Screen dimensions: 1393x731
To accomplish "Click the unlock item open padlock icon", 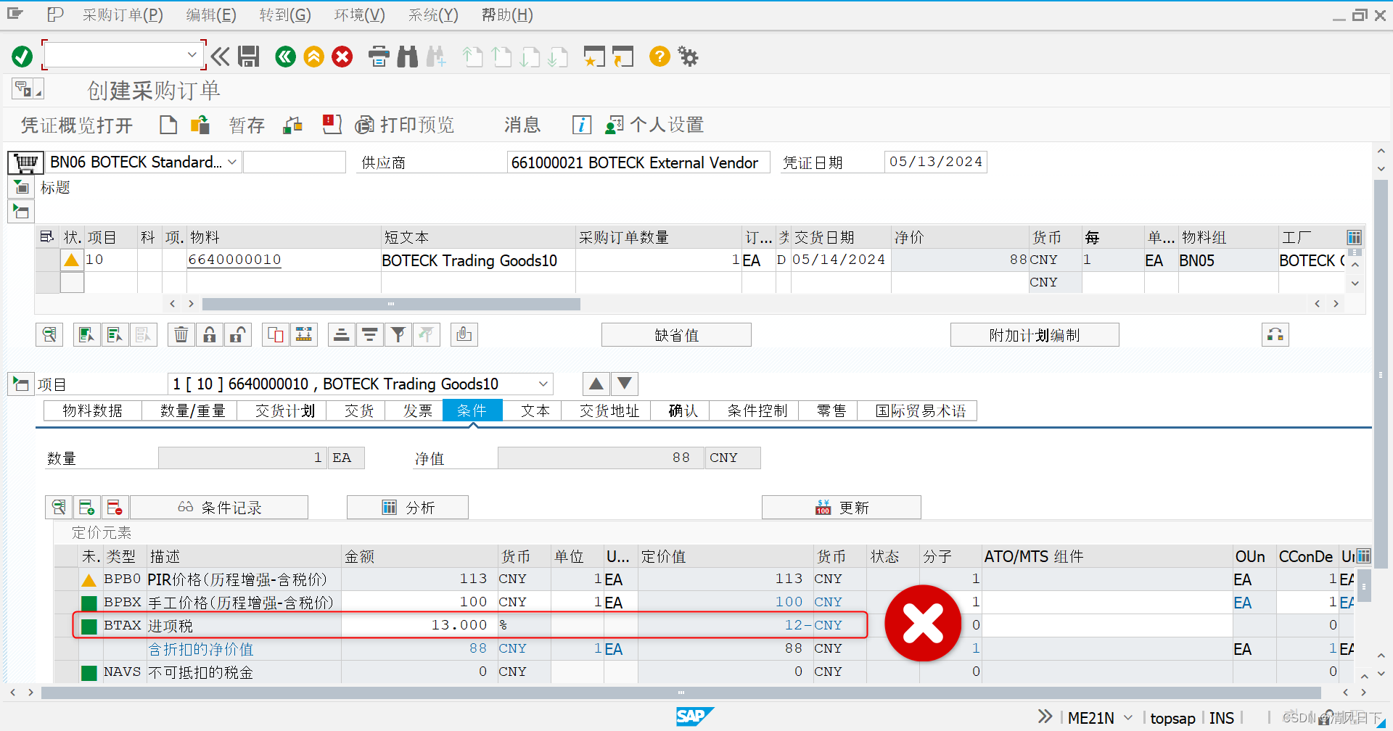I will 238,334.
